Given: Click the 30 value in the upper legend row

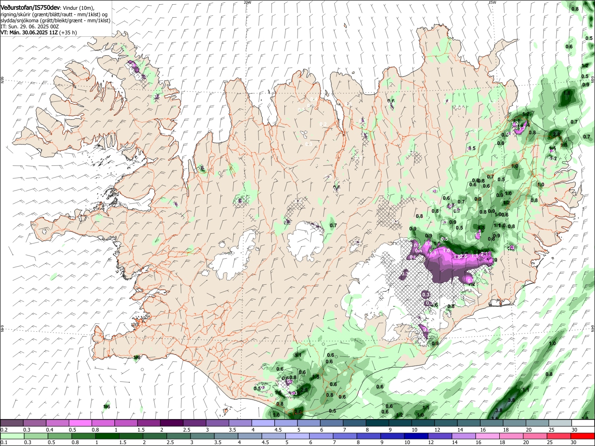Looking at the screenshot, I should tap(575, 430).
